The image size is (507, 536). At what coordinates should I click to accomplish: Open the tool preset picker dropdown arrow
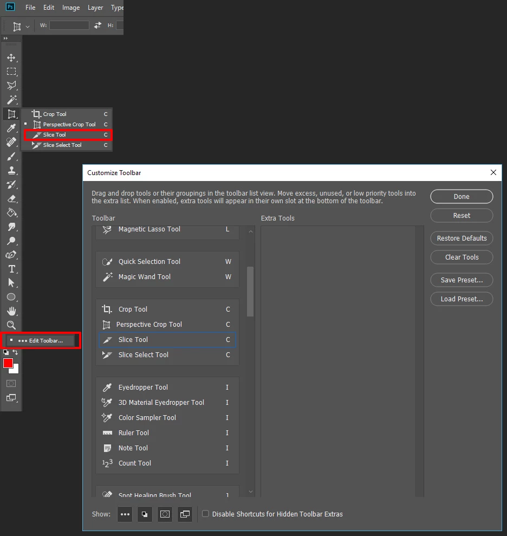(x=28, y=27)
